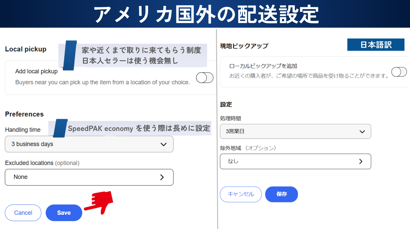Open the 3営業日 処理時間 dropdown
This screenshot has height=229, width=410.
(295, 132)
